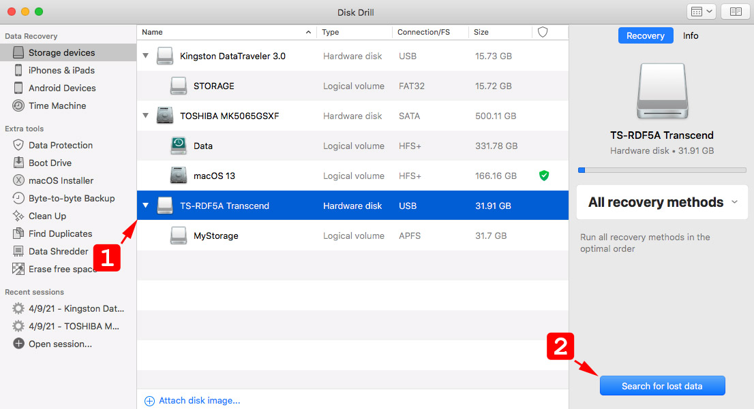The image size is (754, 409).
Task: Click the disk usage progress bar
Action: tap(662, 170)
